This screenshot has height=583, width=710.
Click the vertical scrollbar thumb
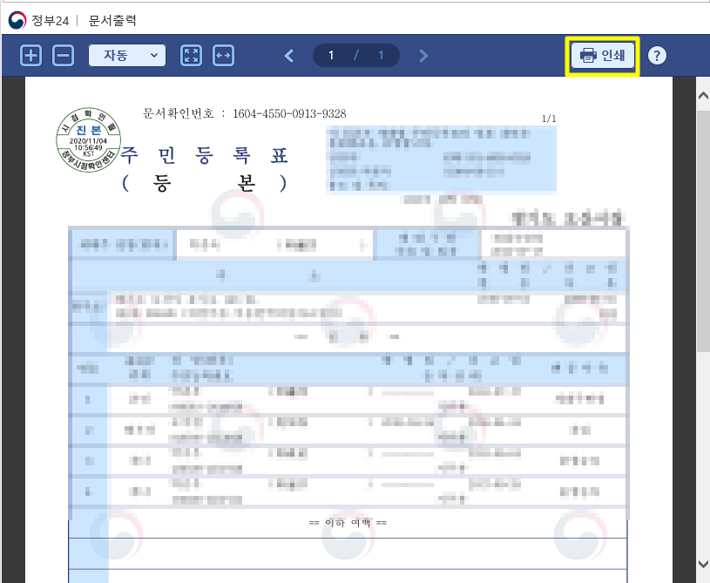703,230
